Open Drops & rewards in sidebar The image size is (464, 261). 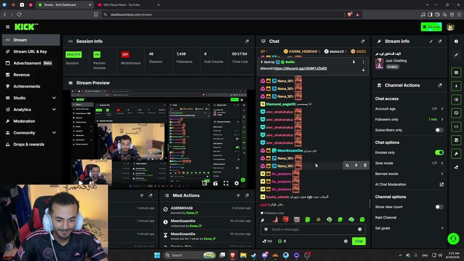point(31,144)
